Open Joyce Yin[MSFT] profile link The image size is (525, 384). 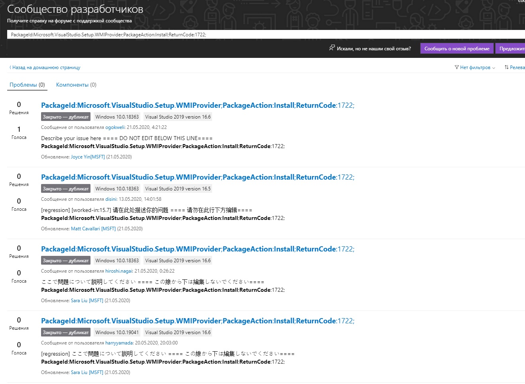click(88, 157)
